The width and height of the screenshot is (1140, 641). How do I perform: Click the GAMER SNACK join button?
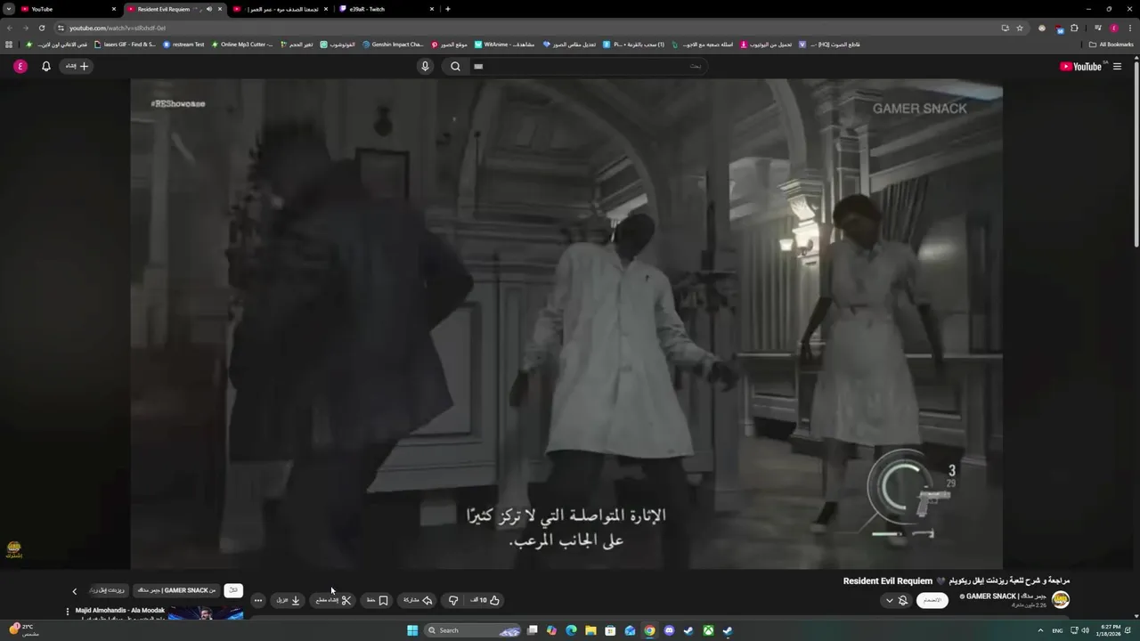click(932, 600)
